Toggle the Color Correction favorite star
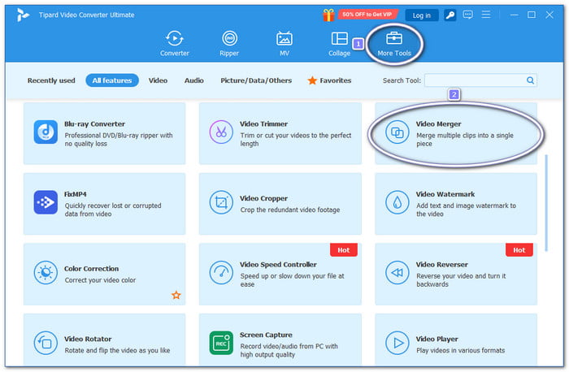The width and height of the screenshot is (569, 372). pyautogui.click(x=176, y=295)
